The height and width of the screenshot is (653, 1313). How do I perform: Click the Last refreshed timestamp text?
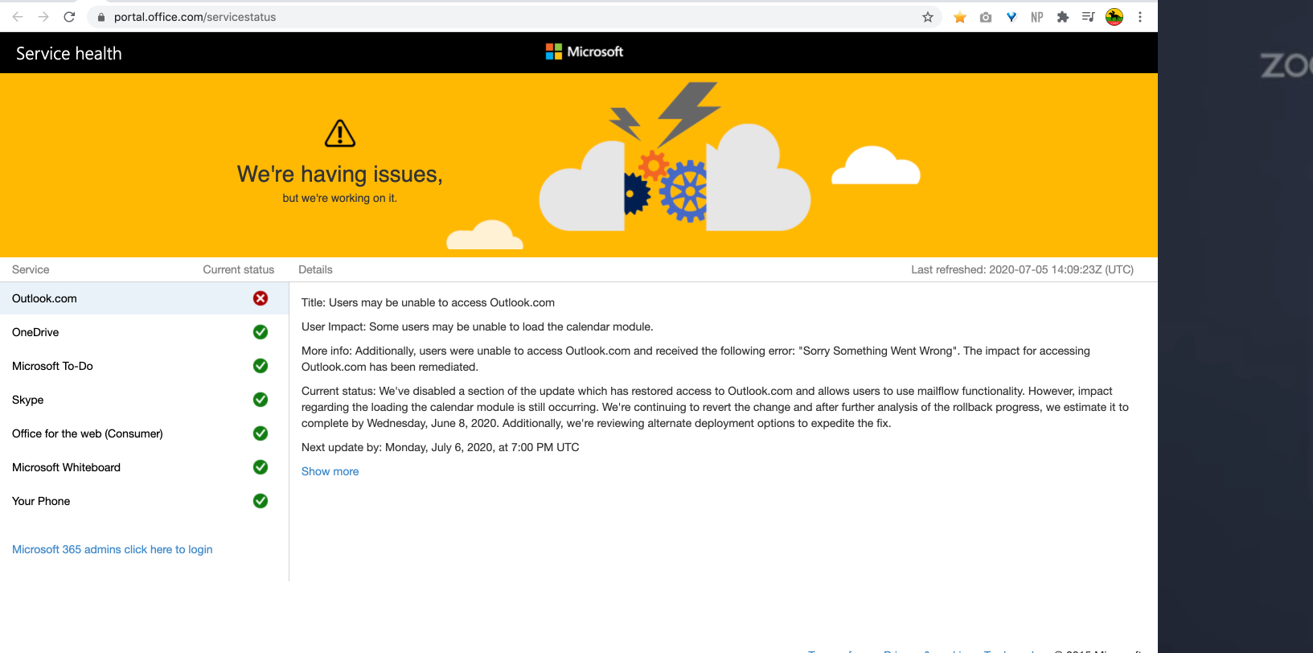tap(1022, 269)
